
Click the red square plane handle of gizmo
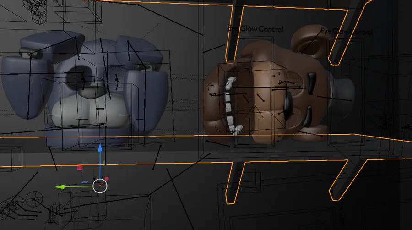click(x=80, y=167)
